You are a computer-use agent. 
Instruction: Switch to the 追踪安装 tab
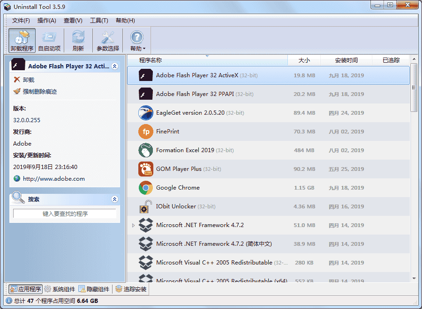point(131,289)
